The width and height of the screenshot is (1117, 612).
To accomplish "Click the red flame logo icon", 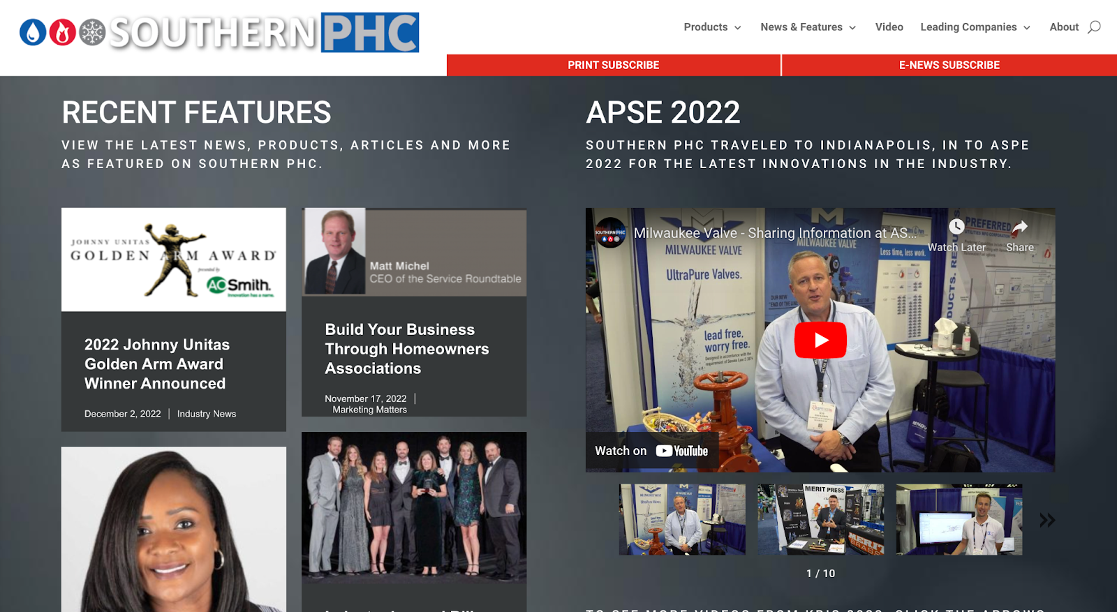I will (x=62, y=32).
